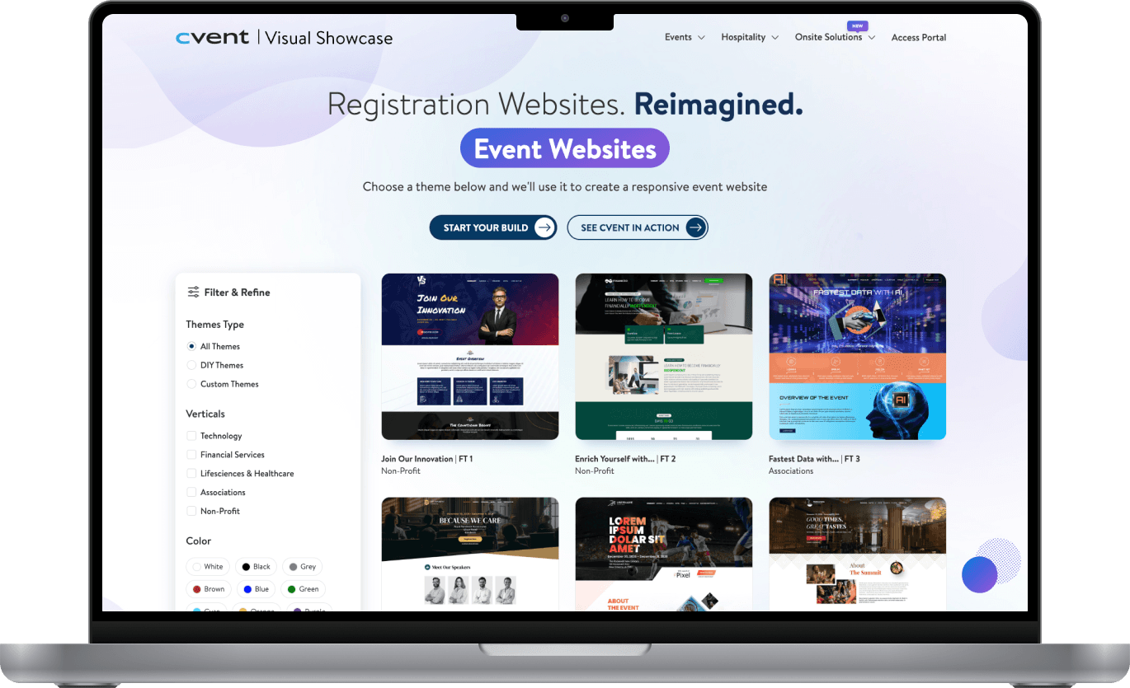Open the Because We Care theme thumbnail
This screenshot has width=1130, height=688.
tap(470, 554)
